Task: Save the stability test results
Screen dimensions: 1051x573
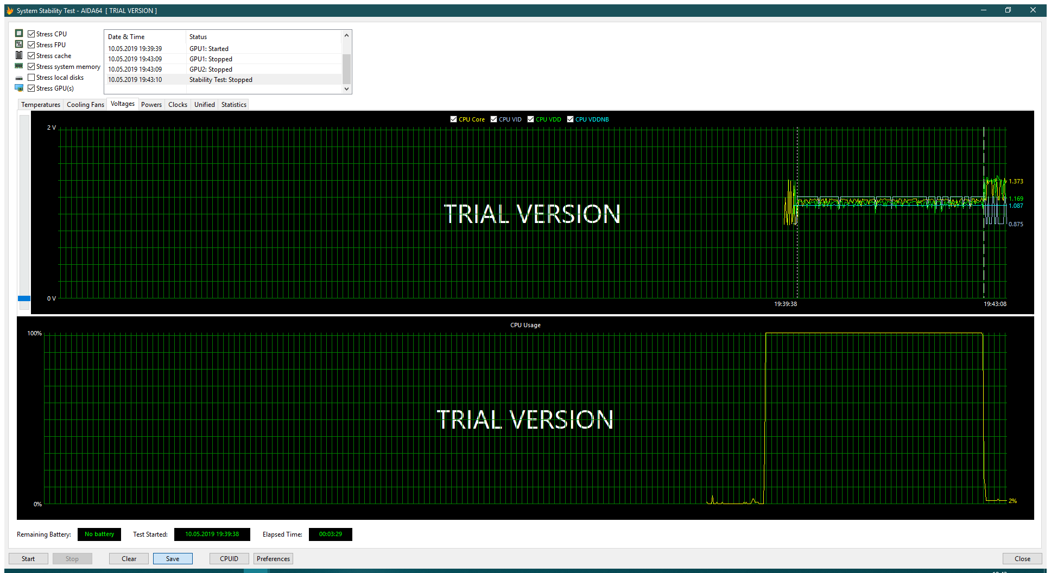Action: (173, 559)
